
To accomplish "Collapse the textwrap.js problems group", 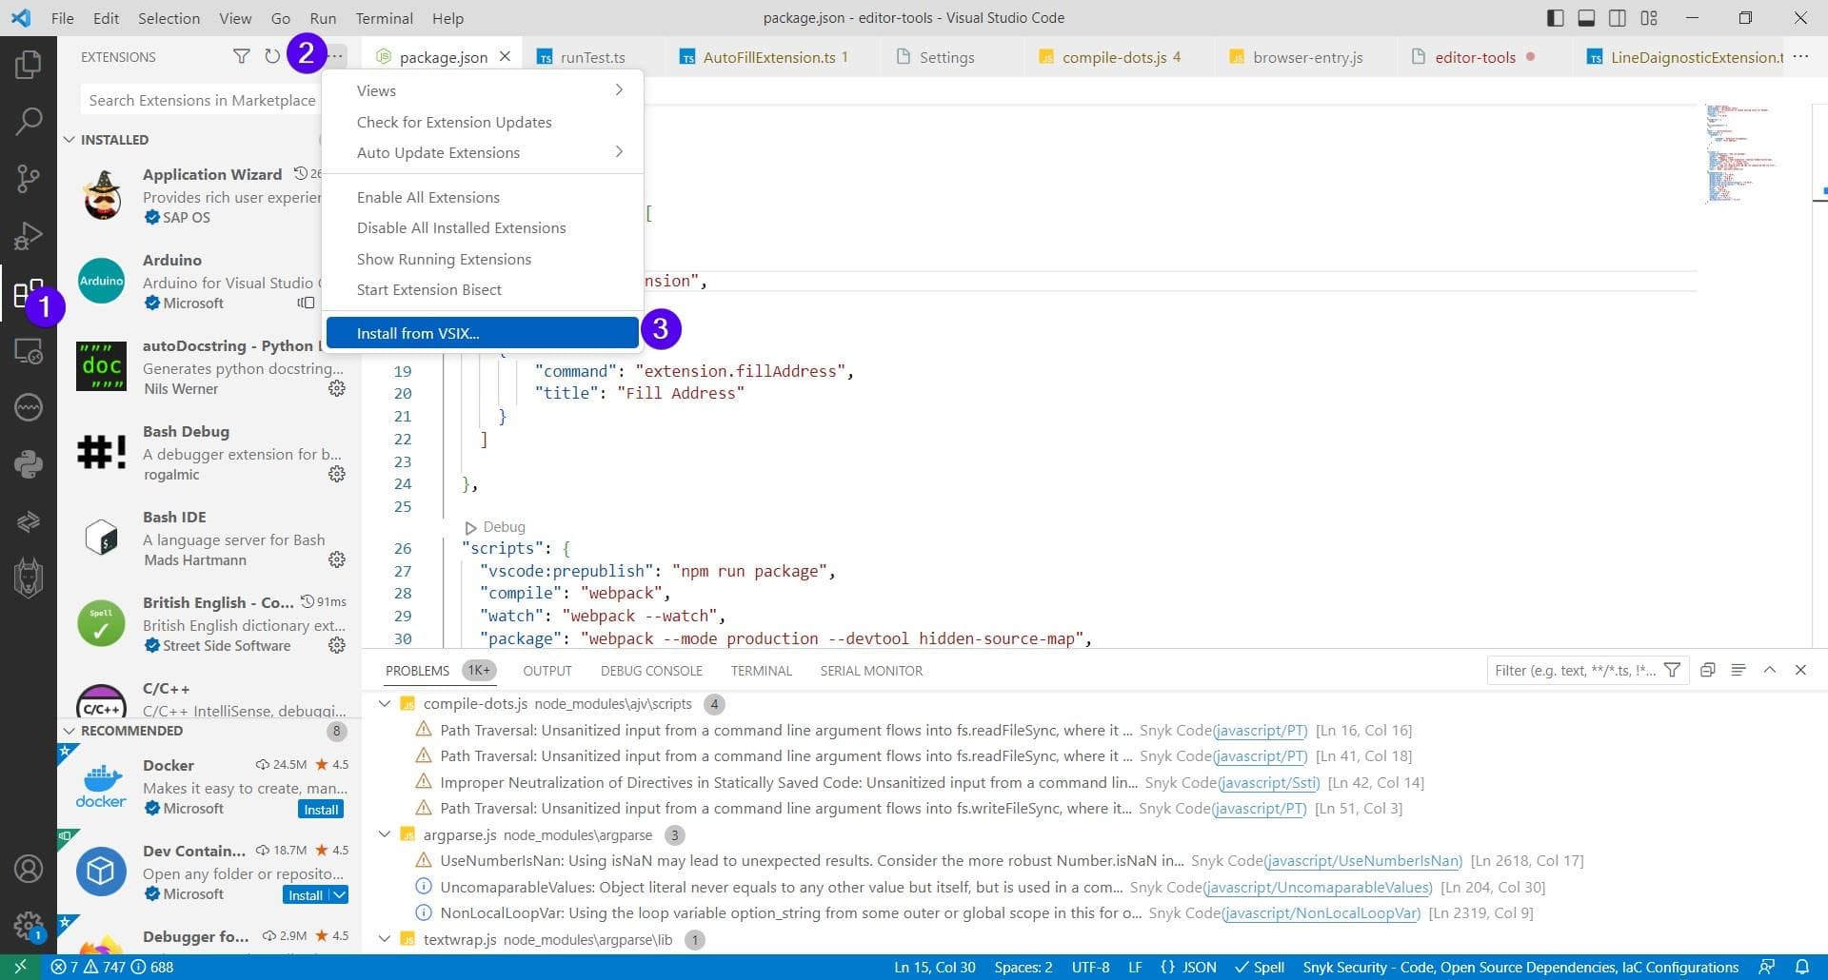I will click(385, 939).
